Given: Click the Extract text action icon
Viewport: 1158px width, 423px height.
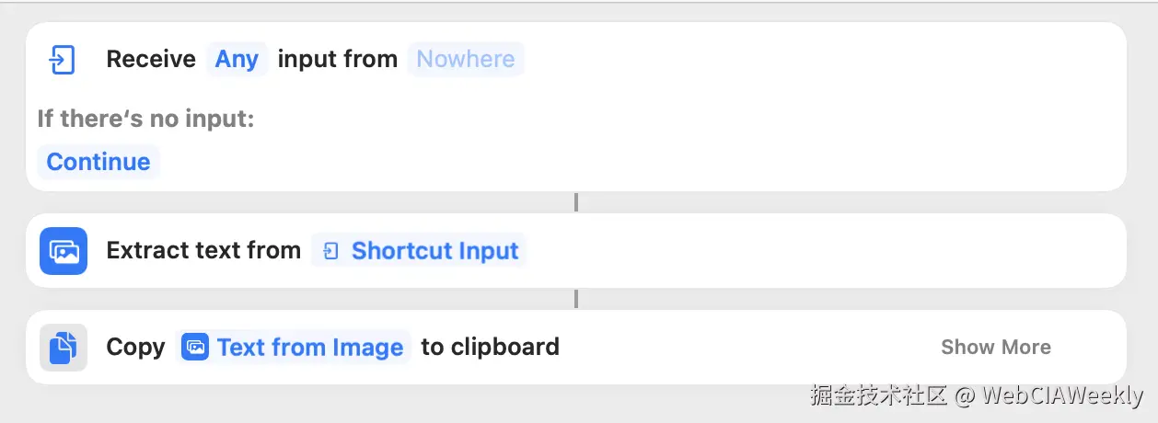Looking at the screenshot, I should [64, 251].
